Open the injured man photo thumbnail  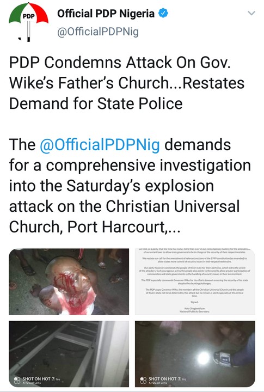coord(69,281)
